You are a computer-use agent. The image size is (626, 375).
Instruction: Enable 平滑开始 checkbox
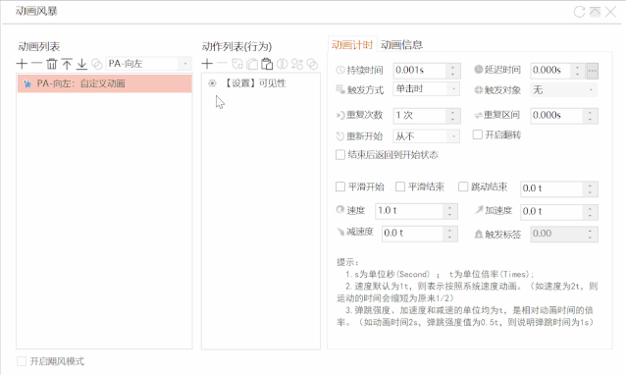(340, 187)
